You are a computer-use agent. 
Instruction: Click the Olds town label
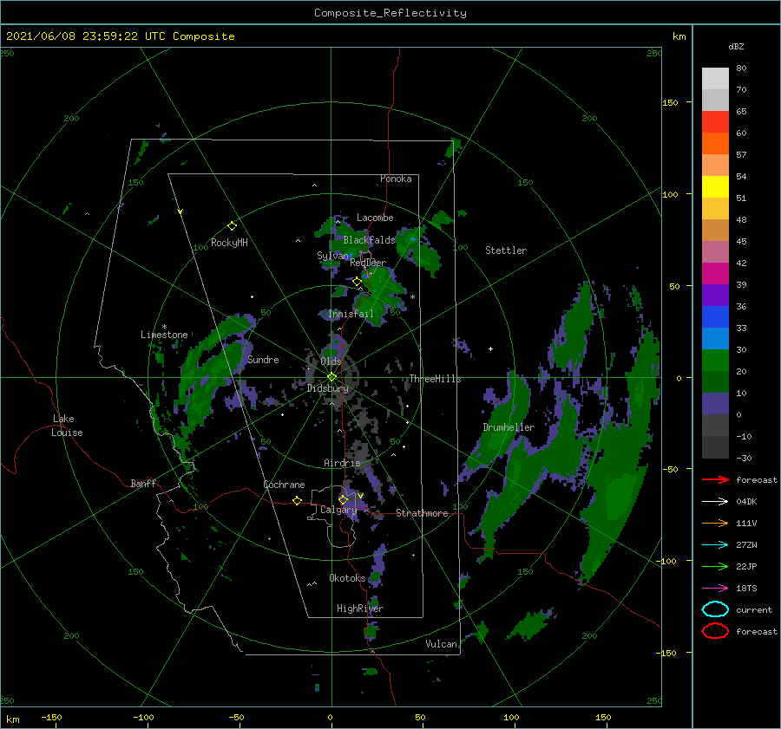click(331, 361)
